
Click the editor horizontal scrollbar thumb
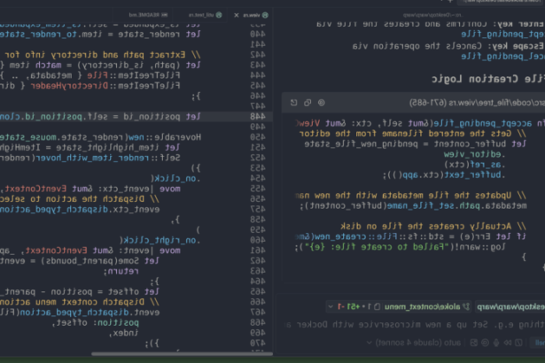pyautogui.click(x=182, y=354)
